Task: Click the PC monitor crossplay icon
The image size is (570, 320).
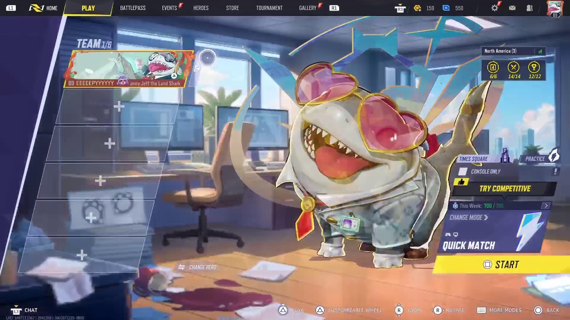Action: pos(456,235)
